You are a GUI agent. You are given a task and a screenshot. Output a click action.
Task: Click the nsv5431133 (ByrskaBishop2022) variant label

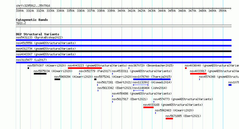(x=39, y=37)
